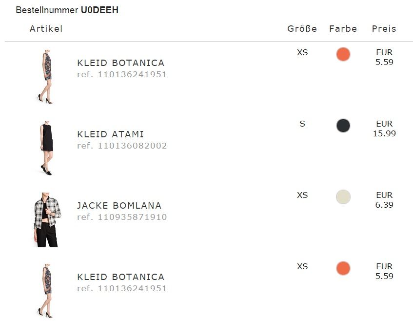Open the JACKE BOMLANA item name
This screenshot has width=413, height=324.
[119, 206]
